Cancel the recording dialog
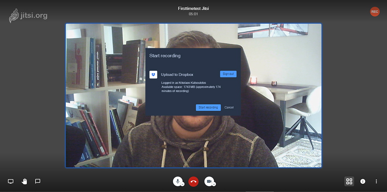 click(229, 108)
